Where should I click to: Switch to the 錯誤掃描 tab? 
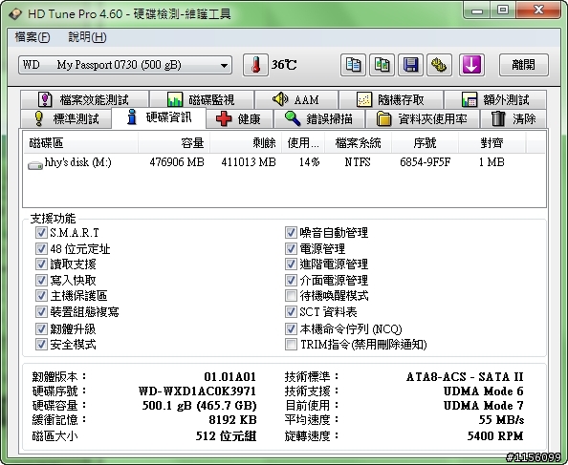319,119
